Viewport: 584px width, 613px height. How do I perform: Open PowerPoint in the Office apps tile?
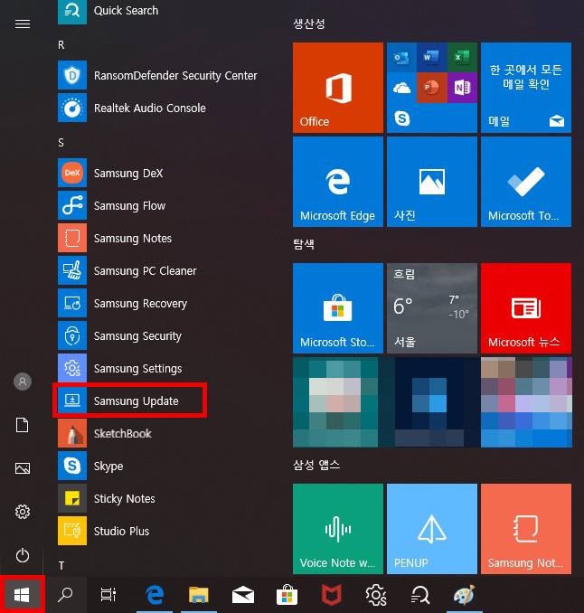(x=431, y=88)
